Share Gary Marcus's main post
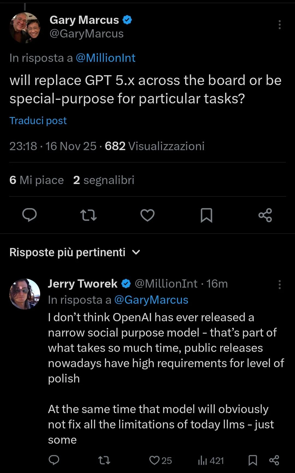This screenshot has height=473, width=295. (265, 215)
